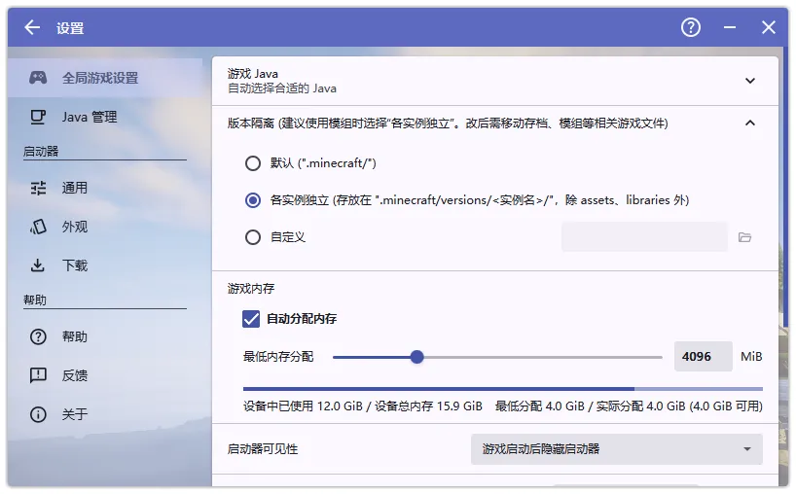
Task: Click the general settings sliders icon
Action: (38, 188)
